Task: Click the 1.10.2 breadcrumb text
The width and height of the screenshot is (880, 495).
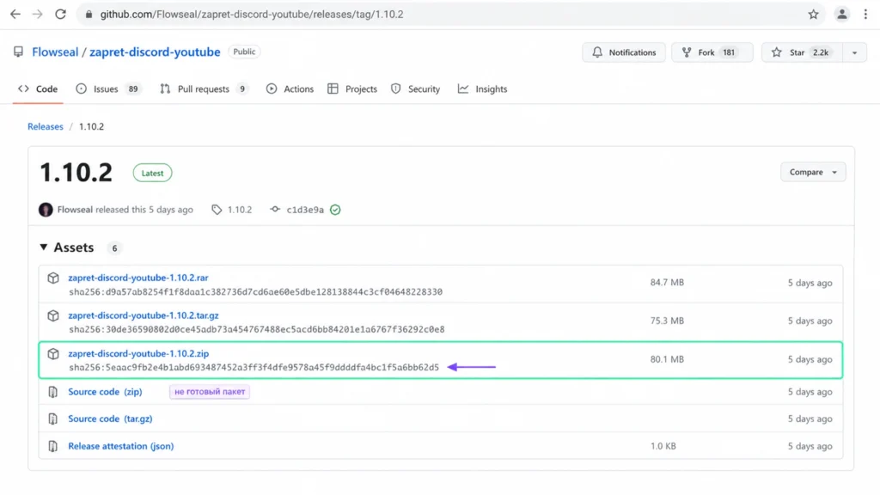Action: tap(91, 126)
